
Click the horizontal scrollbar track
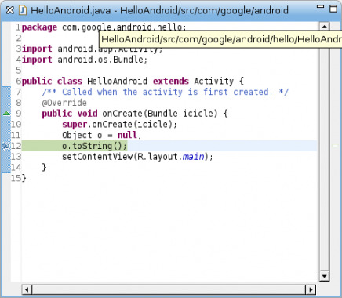click(x=169, y=289)
